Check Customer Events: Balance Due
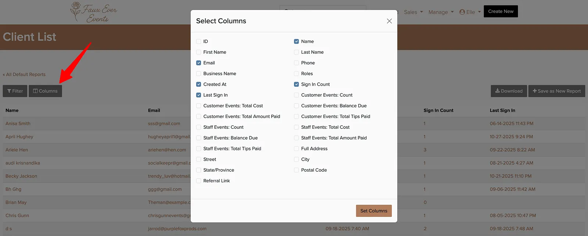The image size is (588, 236). (x=296, y=106)
